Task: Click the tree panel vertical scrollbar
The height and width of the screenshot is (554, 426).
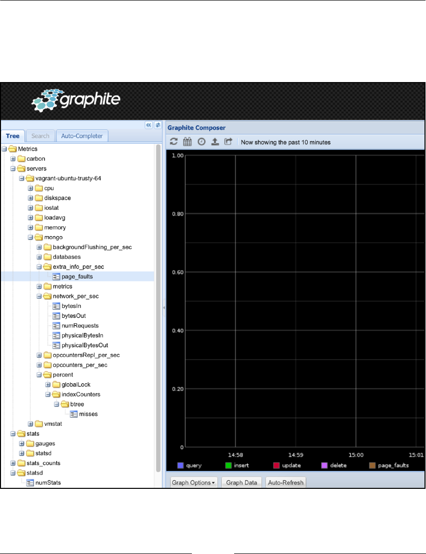Action: pyautogui.click(x=158, y=307)
